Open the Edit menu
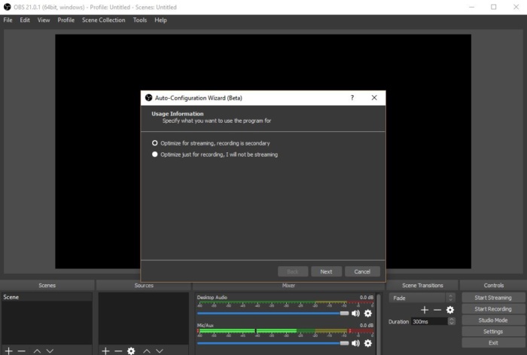 tap(25, 20)
